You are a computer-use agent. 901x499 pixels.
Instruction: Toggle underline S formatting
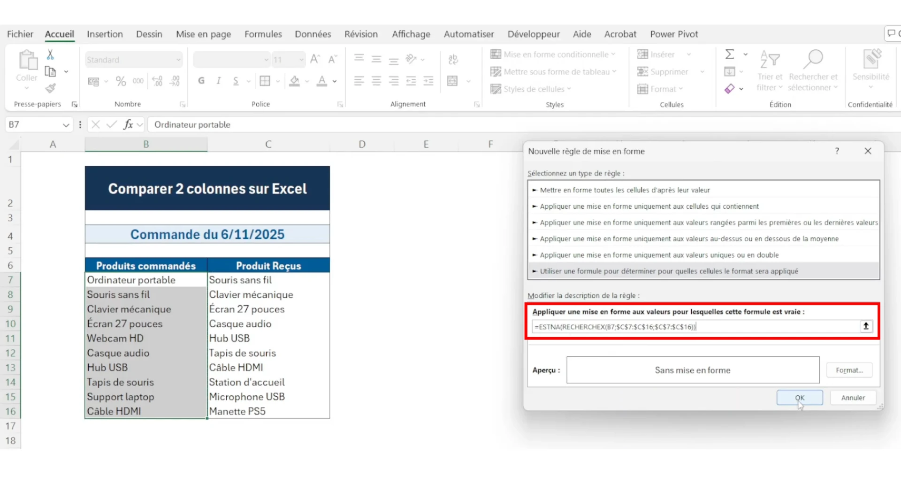[236, 81]
